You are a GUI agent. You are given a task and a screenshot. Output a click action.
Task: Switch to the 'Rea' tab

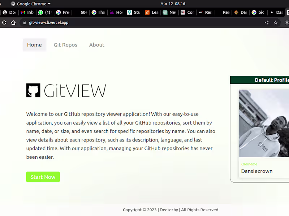(x=223, y=12)
